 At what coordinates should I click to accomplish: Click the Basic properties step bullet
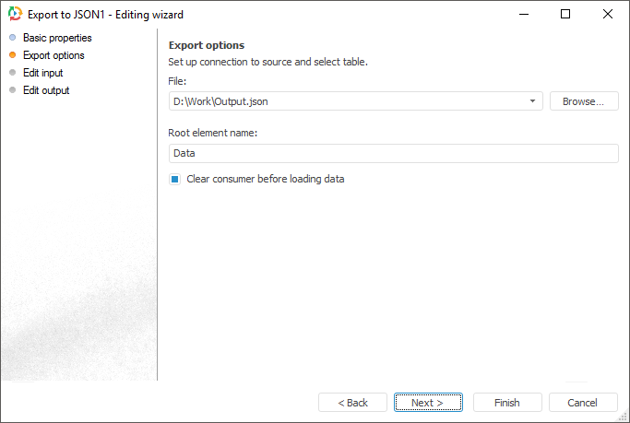click(12, 38)
